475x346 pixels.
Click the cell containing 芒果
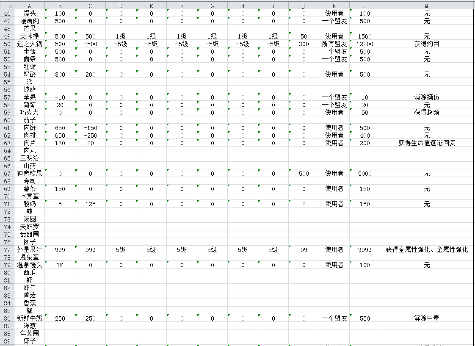tap(29, 28)
